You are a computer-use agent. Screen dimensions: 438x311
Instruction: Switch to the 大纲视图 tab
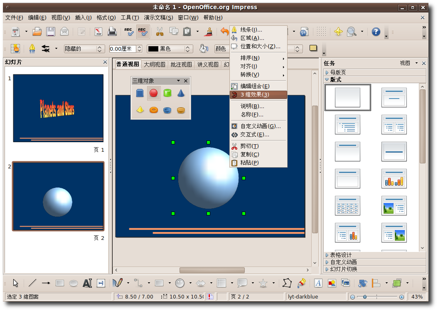coord(155,64)
